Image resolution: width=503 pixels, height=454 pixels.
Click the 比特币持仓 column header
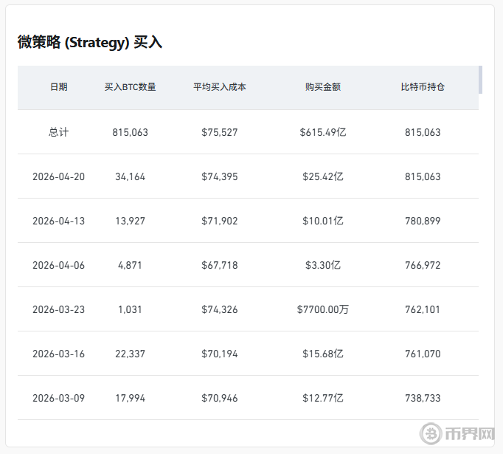[x=423, y=87]
